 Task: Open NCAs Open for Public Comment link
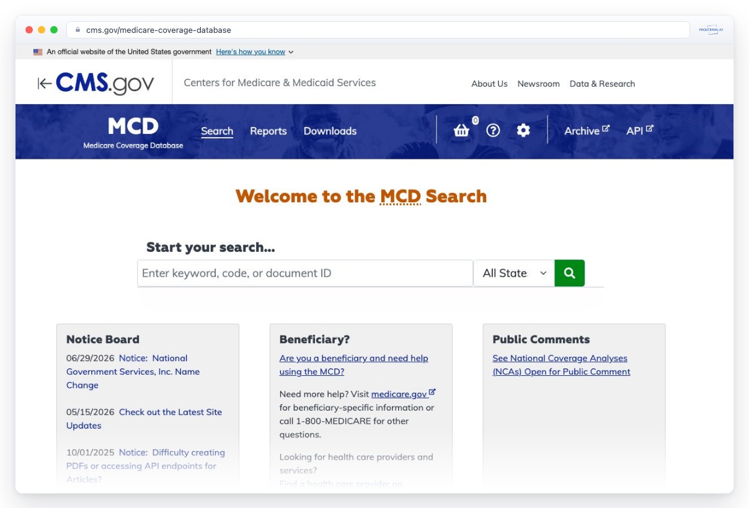[x=561, y=365]
